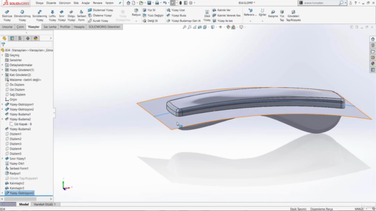Expand the Yüzey-Ekstrüzyon1 feature
This screenshot has height=211, width=376.
pos(2,104)
